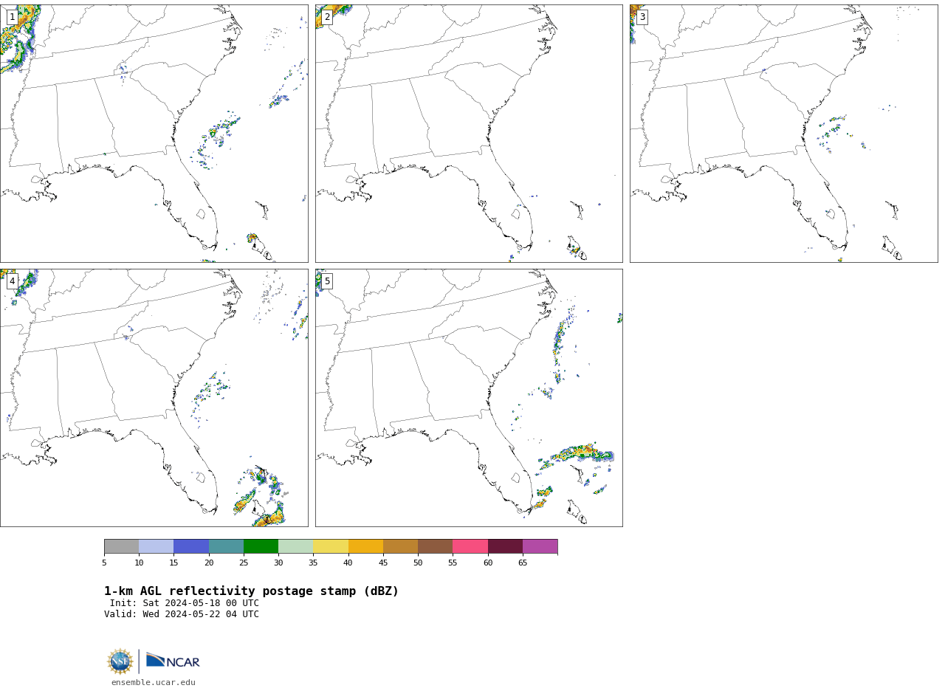Select the pink 55-60 dBZ swatch
The width and height of the screenshot is (945, 691).
click(470, 546)
